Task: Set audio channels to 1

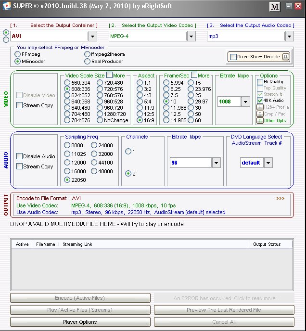Action: pos(128,152)
